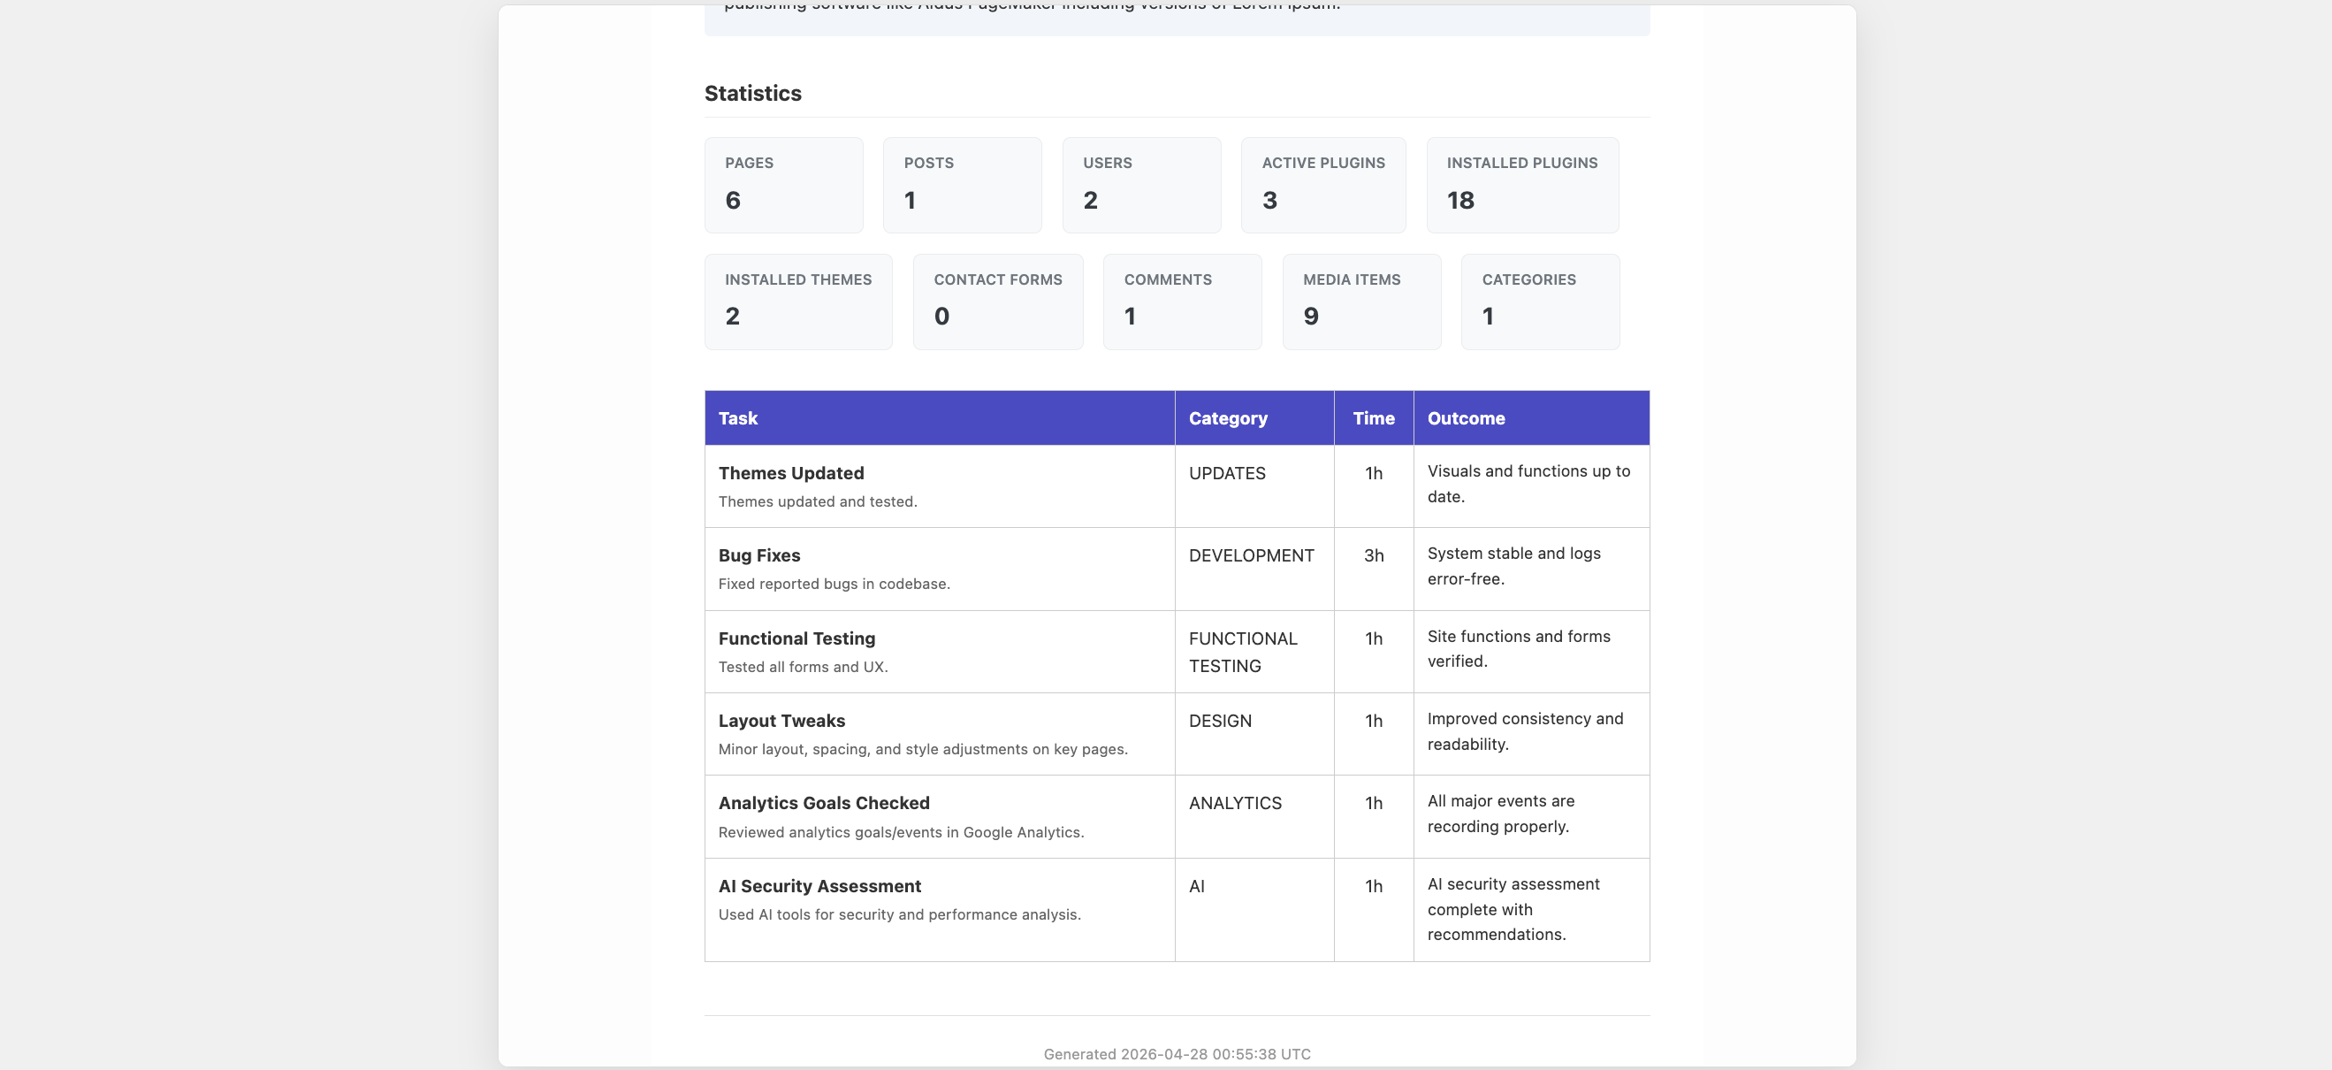Click the Installed Plugins stat card
Screen dimensions: 2332x1070
coord(1521,185)
